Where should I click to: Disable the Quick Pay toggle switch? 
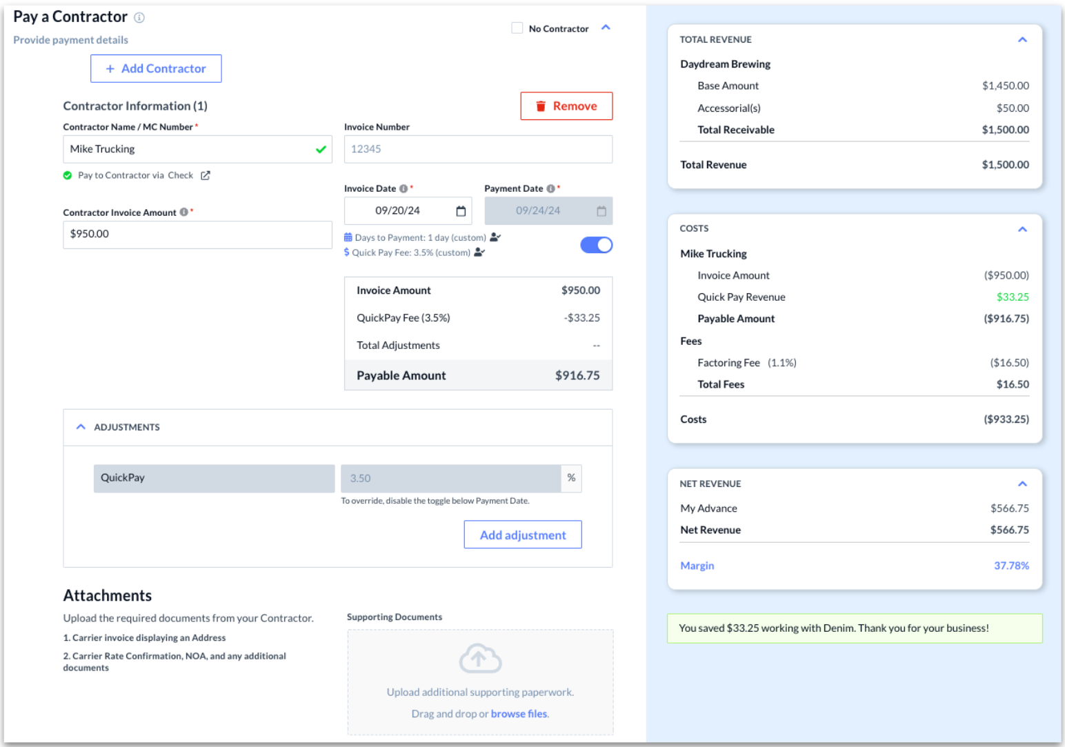(x=597, y=245)
